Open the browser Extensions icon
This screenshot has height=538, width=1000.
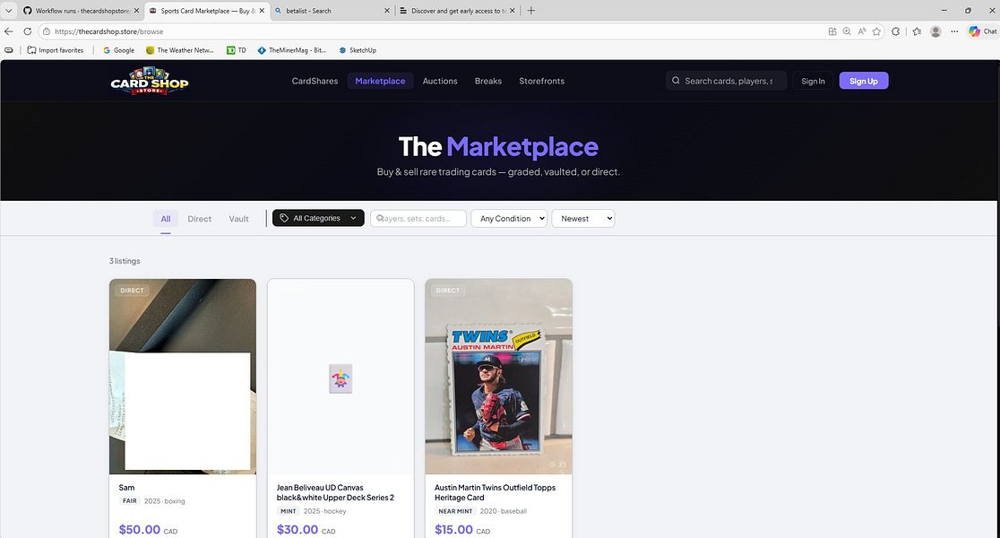[x=895, y=31]
